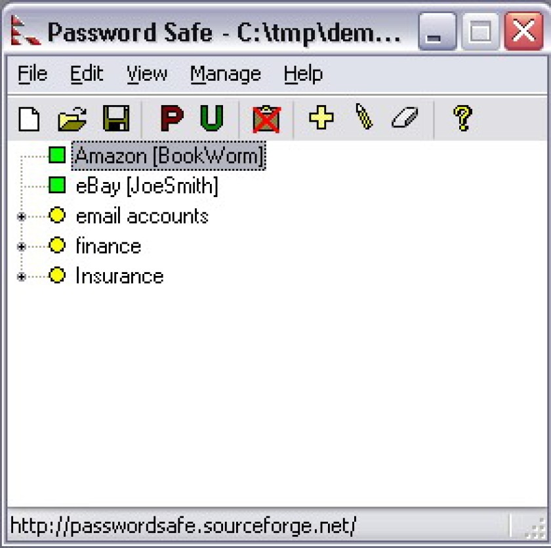Save the database using the floppy disk icon

tap(116, 119)
